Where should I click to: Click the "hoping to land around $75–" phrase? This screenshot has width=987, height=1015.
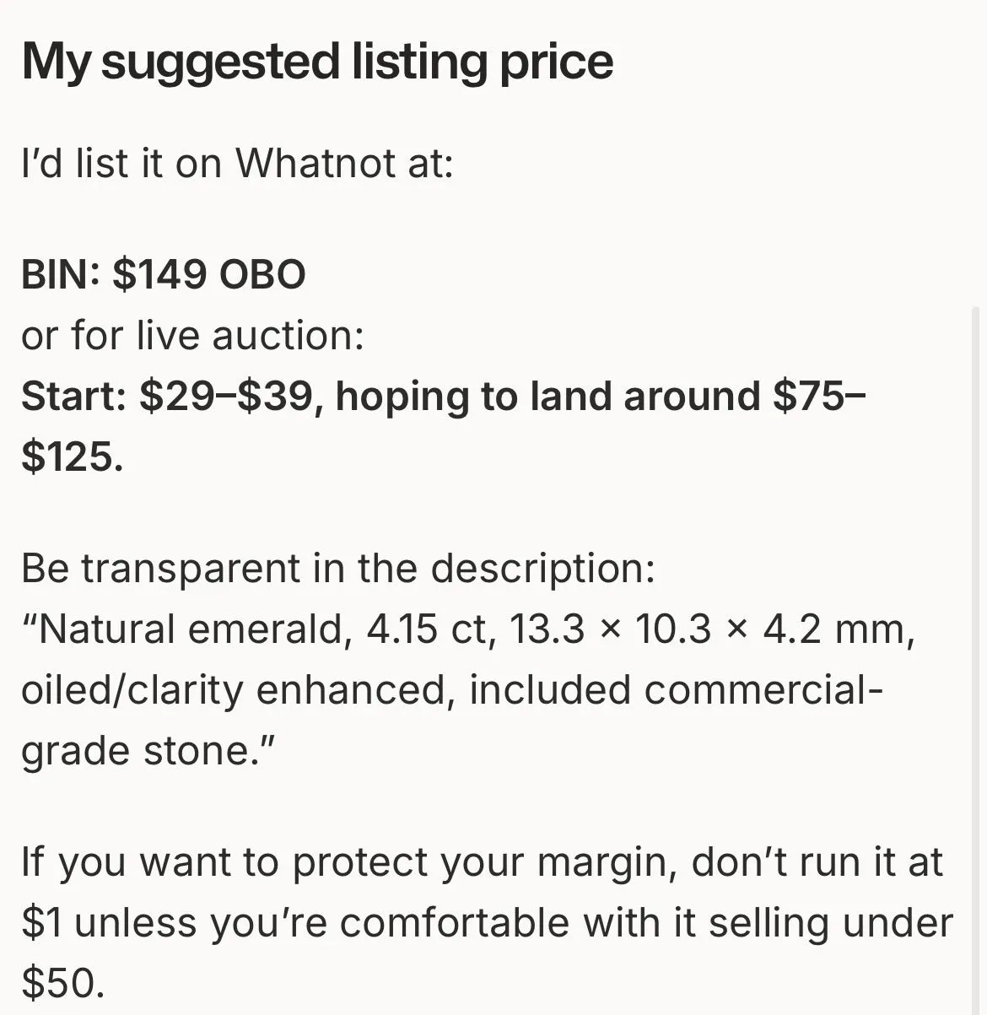pyautogui.click(x=601, y=397)
